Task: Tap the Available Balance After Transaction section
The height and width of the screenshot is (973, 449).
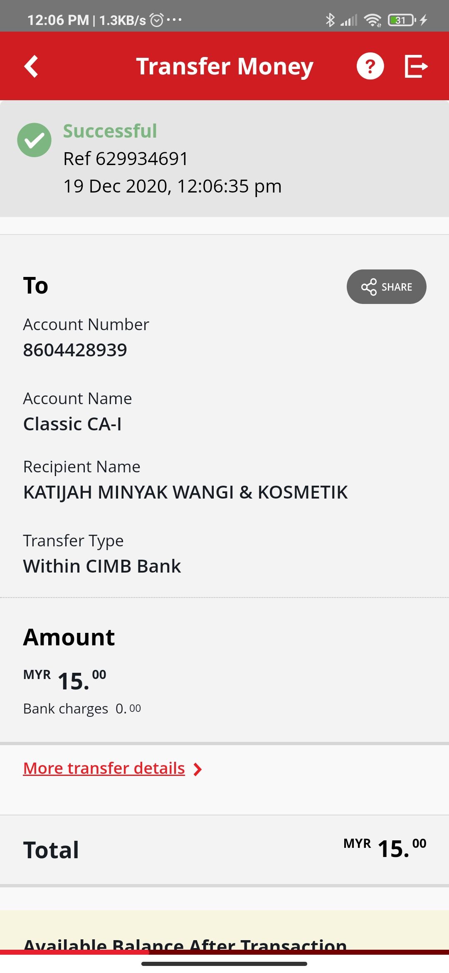Action: tap(224, 931)
